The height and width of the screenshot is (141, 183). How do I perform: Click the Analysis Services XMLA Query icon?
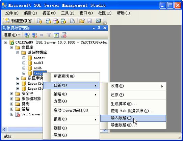pyautogui.click(x=63, y=21)
